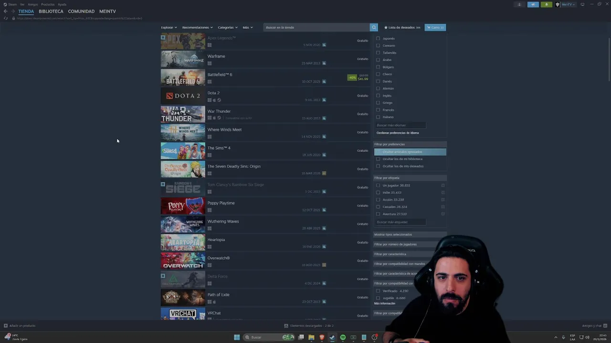Click Elementos descargados status text
Image resolution: width=611 pixels, height=343 pixels.
(312, 326)
